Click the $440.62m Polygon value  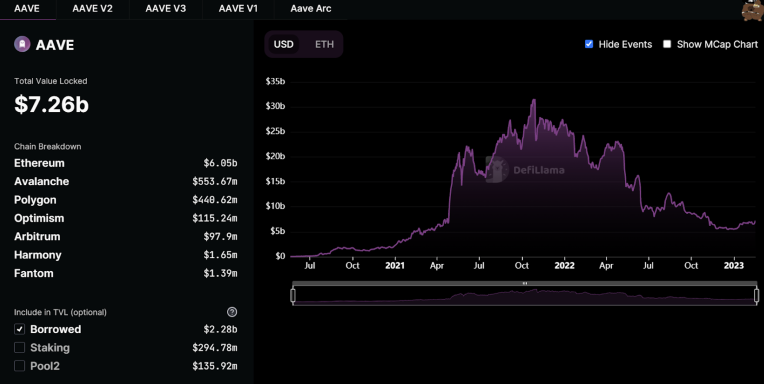(215, 200)
